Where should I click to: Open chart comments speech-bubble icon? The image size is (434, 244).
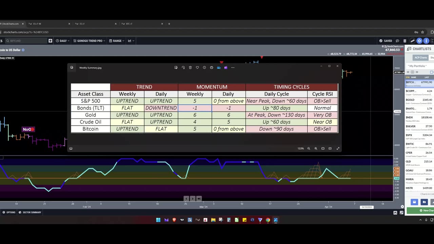coord(397,41)
